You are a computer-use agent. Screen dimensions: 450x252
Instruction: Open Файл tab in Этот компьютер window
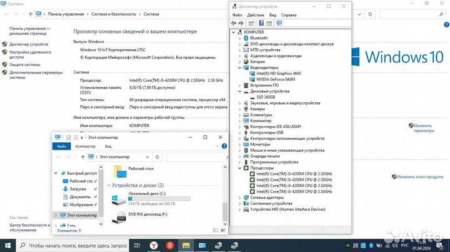61,147
